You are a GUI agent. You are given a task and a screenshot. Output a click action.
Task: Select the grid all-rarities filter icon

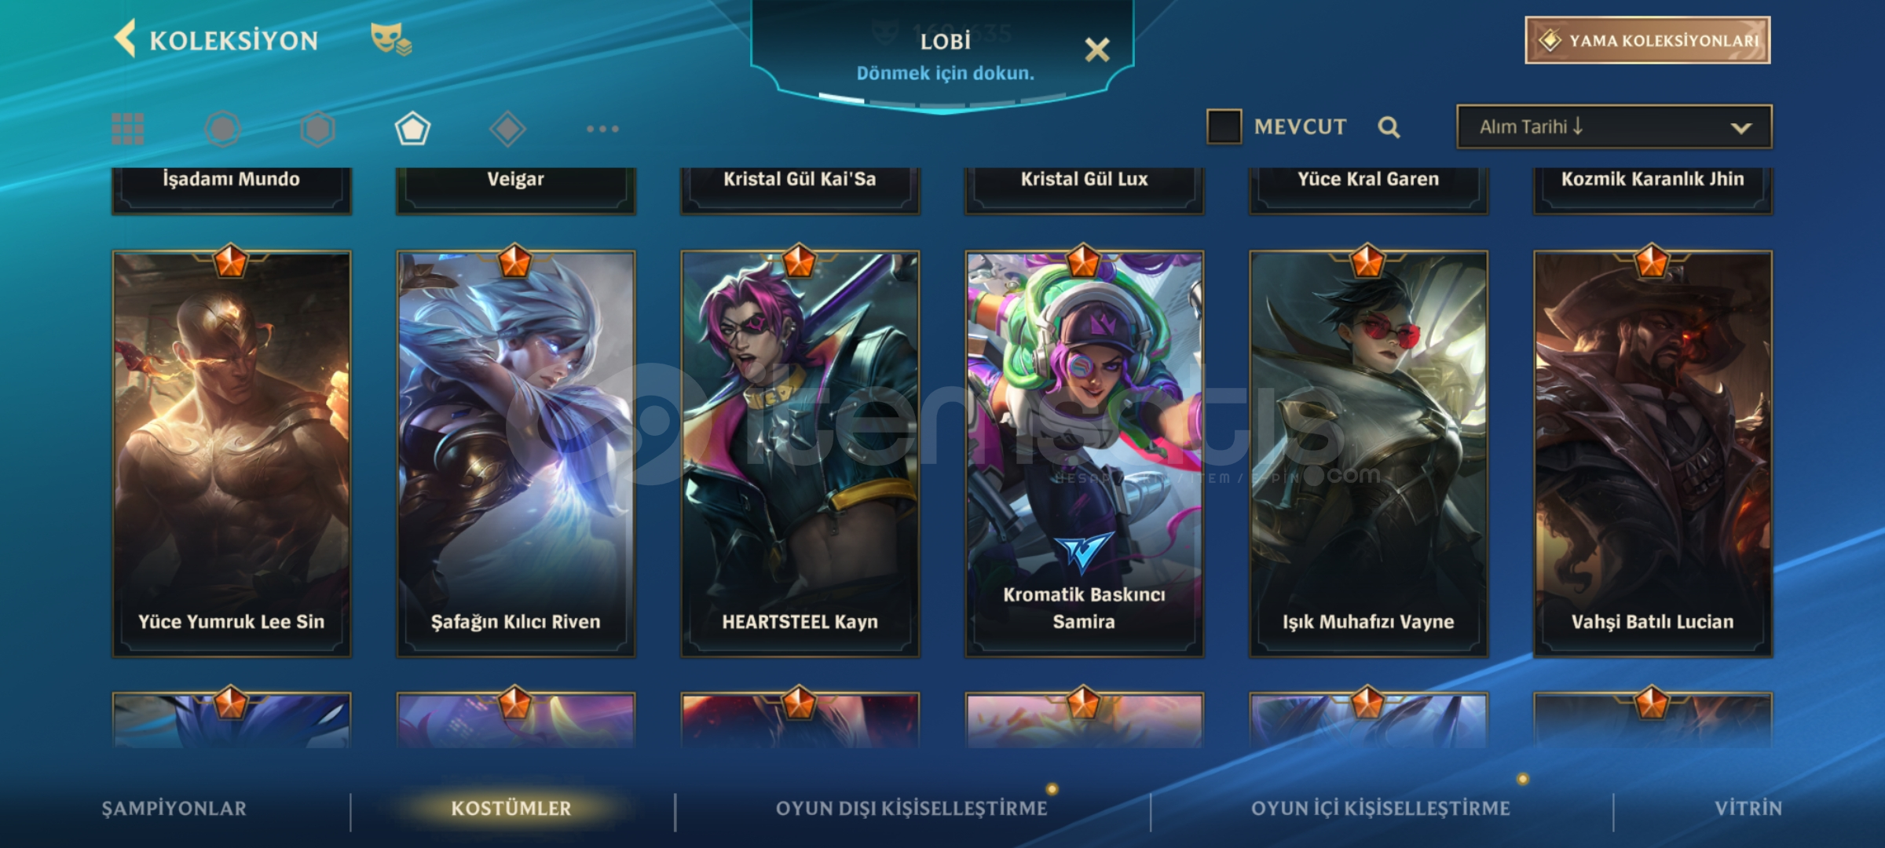coord(128,129)
